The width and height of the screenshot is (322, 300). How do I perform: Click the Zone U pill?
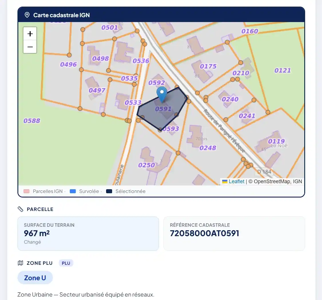click(35, 278)
